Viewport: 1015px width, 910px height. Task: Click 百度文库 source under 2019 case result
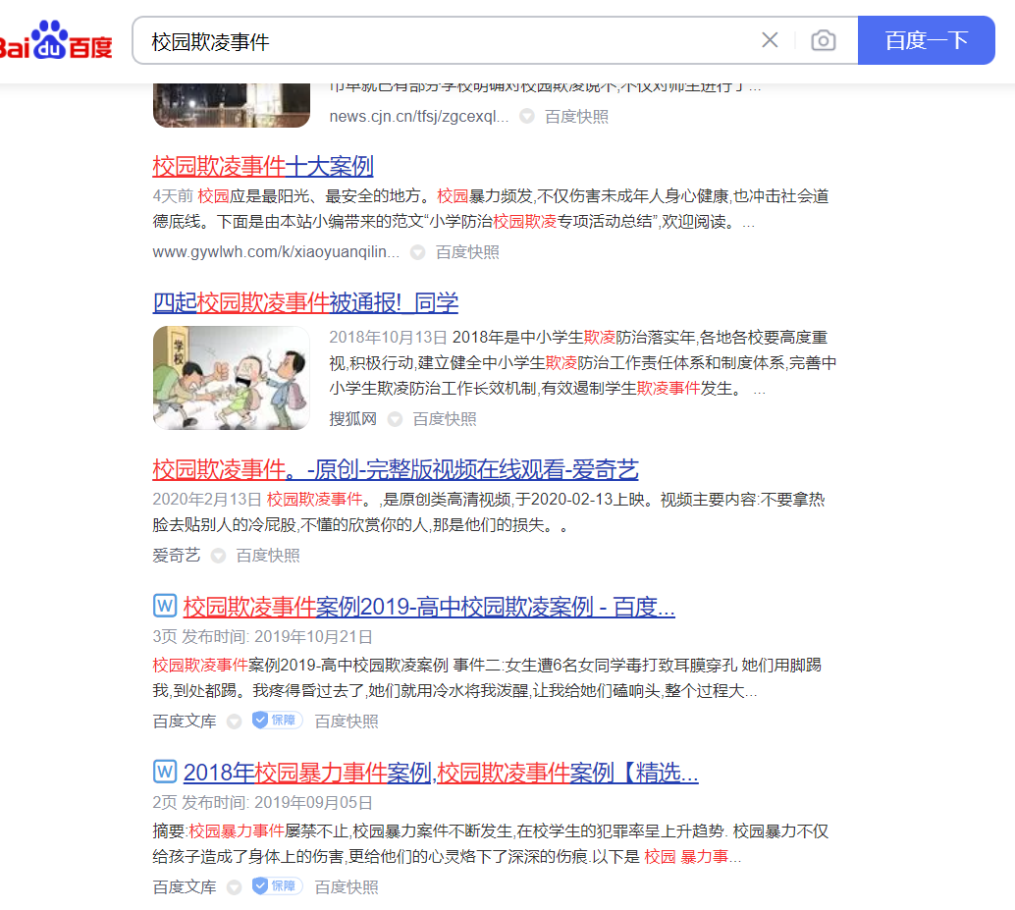click(185, 722)
